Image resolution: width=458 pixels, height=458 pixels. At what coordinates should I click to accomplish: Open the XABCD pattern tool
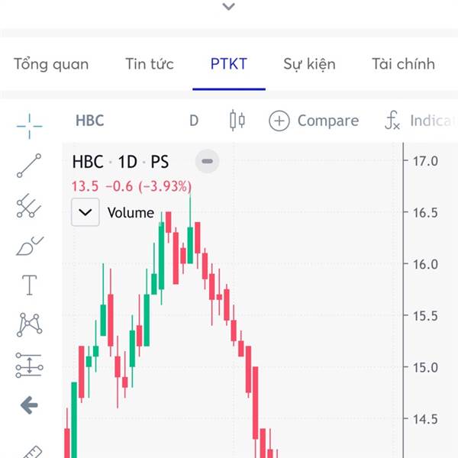29,324
